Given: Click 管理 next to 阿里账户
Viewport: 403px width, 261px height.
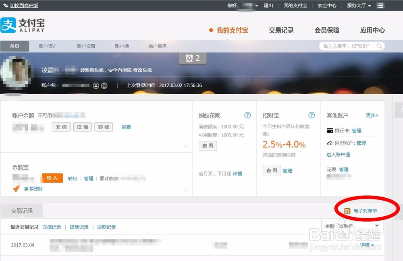Looking at the screenshot, I should click(x=361, y=143).
